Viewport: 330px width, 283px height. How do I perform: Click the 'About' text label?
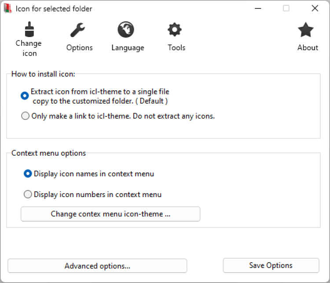308,48
